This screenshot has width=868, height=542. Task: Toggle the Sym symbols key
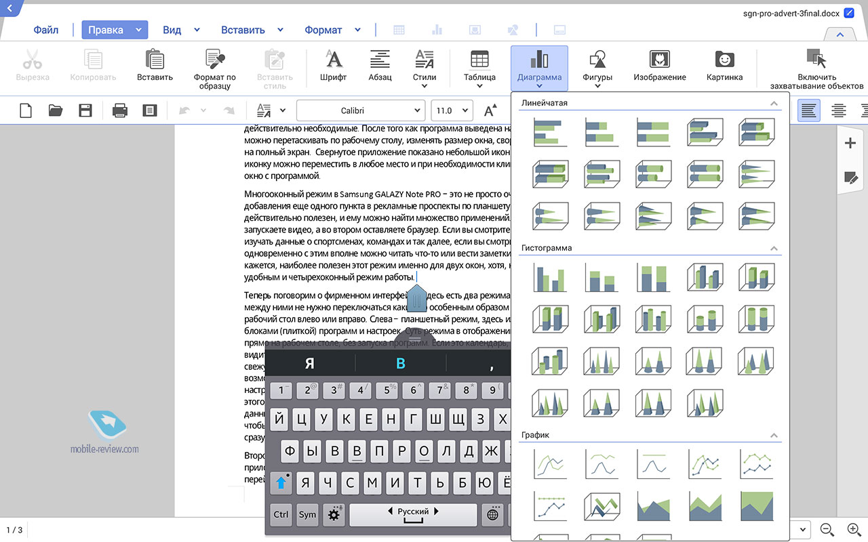click(x=307, y=514)
